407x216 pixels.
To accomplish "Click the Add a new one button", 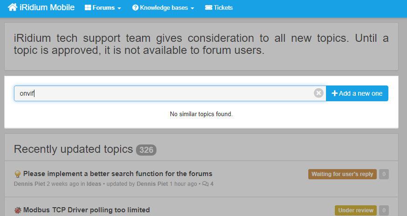I will tap(357, 93).
